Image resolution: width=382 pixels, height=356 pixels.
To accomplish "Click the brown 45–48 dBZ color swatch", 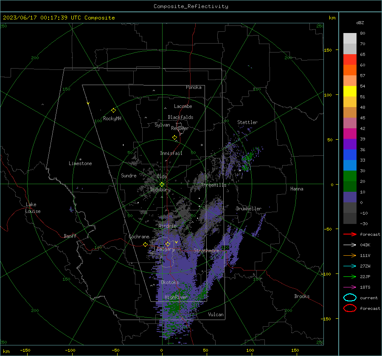I will click(x=350, y=113).
